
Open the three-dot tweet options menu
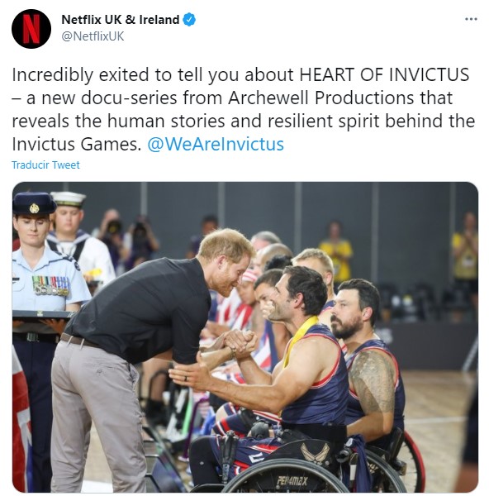(471, 20)
